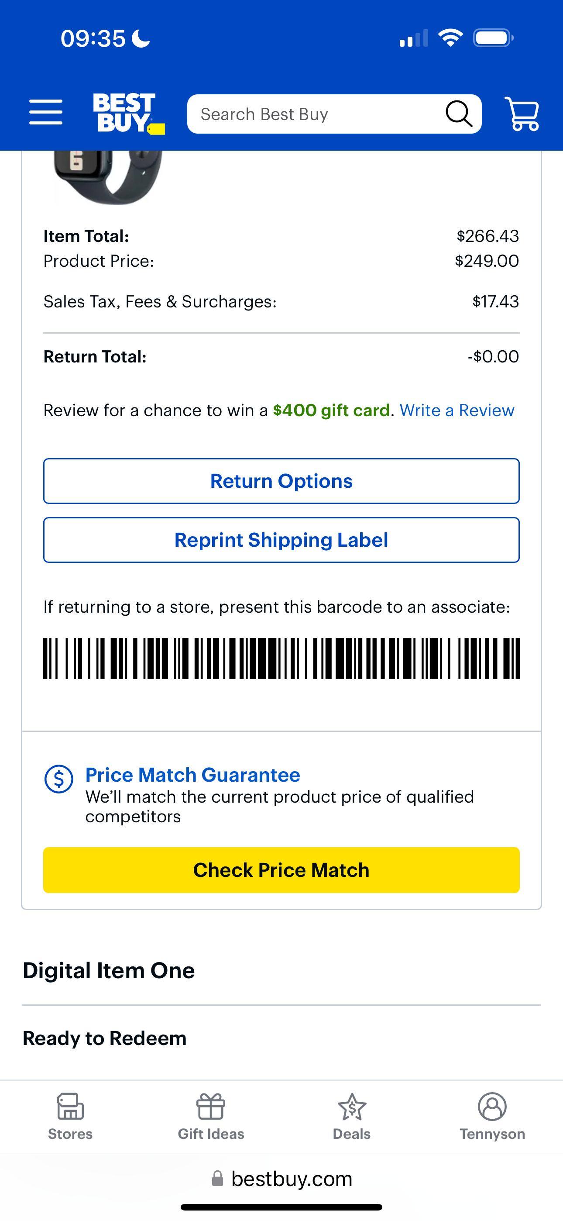Viewport: 563px width, 1221px height.
Task: Open the Tennyson account profile
Action: coord(491,1108)
